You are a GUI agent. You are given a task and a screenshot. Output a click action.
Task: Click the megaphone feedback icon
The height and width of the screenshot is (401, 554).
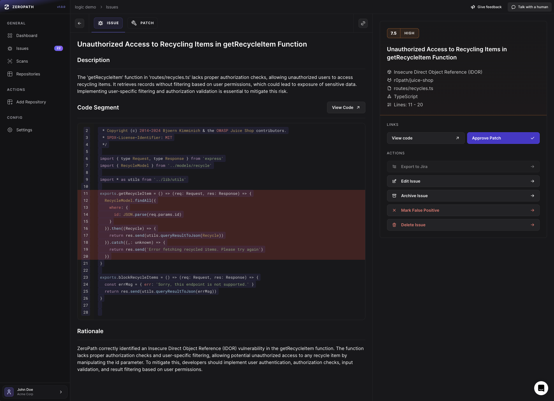473,7
